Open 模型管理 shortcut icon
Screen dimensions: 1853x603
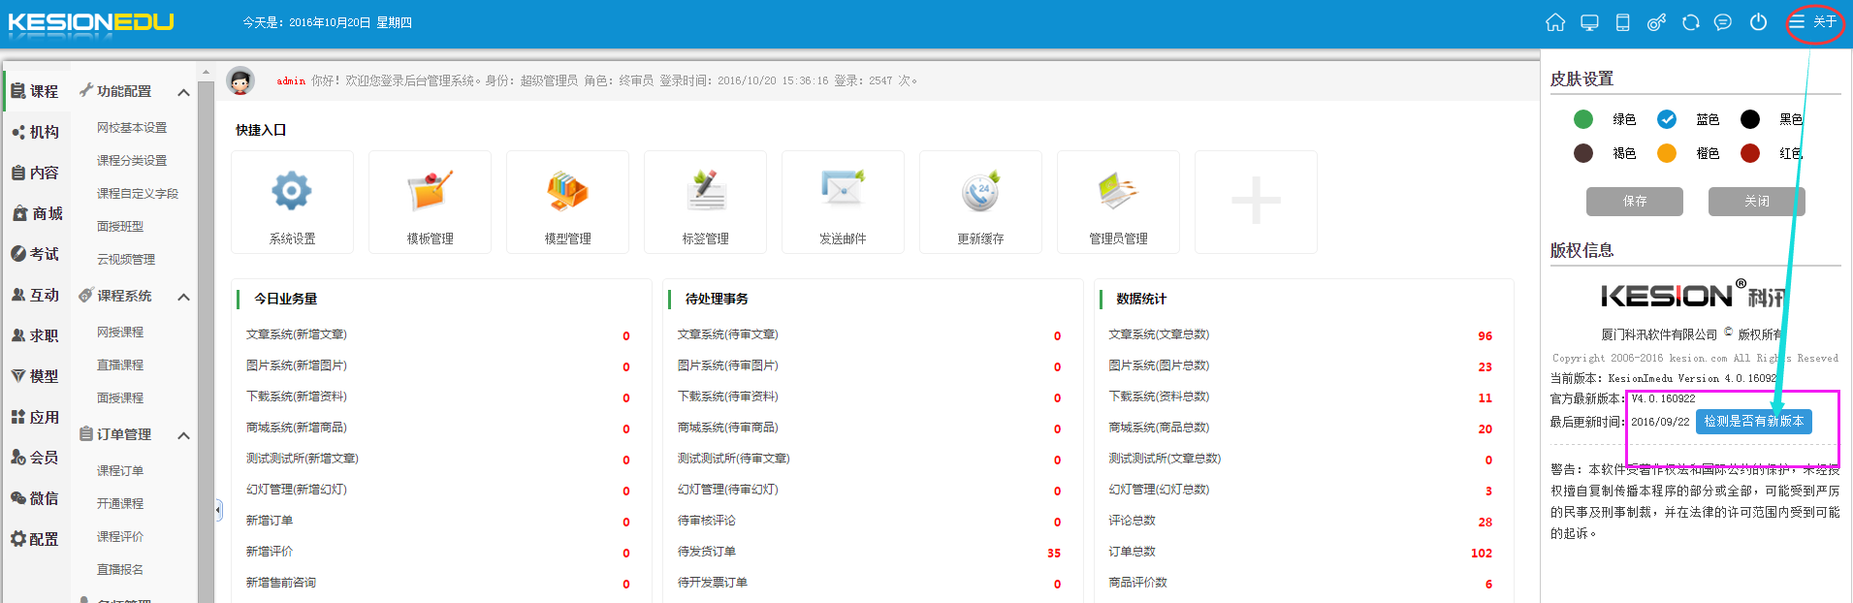click(567, 192)
